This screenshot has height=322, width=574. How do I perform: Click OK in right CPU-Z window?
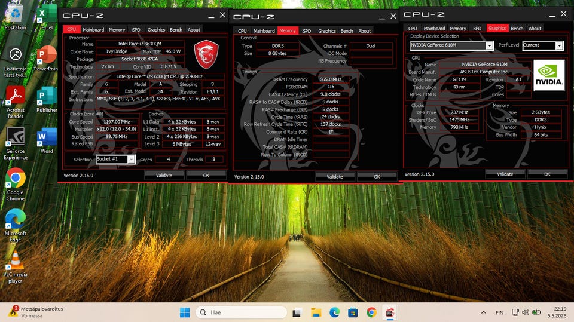tap(547, 174)
